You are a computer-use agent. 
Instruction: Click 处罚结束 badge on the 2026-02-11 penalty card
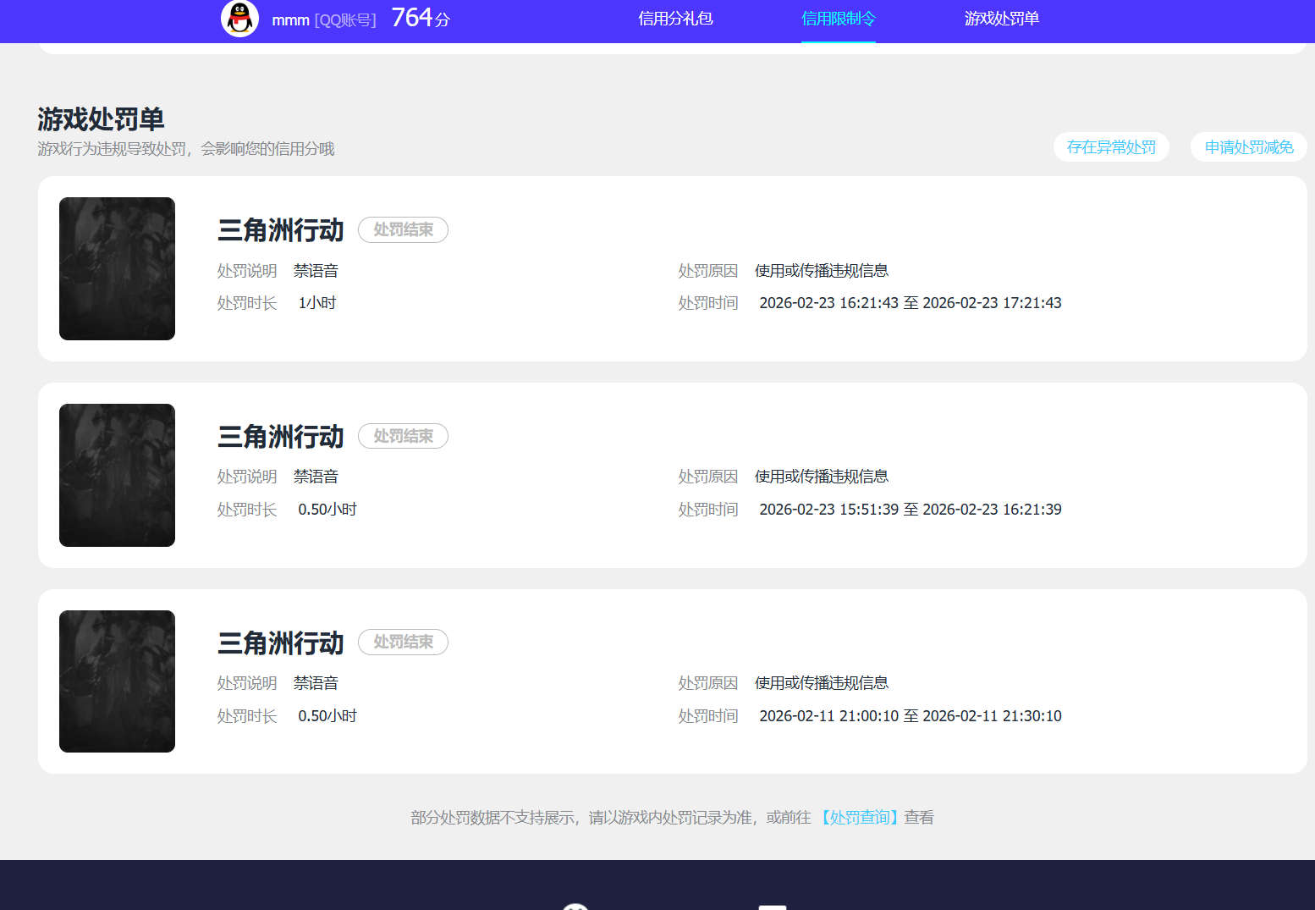pyautogui.click(x=403, y=643)
